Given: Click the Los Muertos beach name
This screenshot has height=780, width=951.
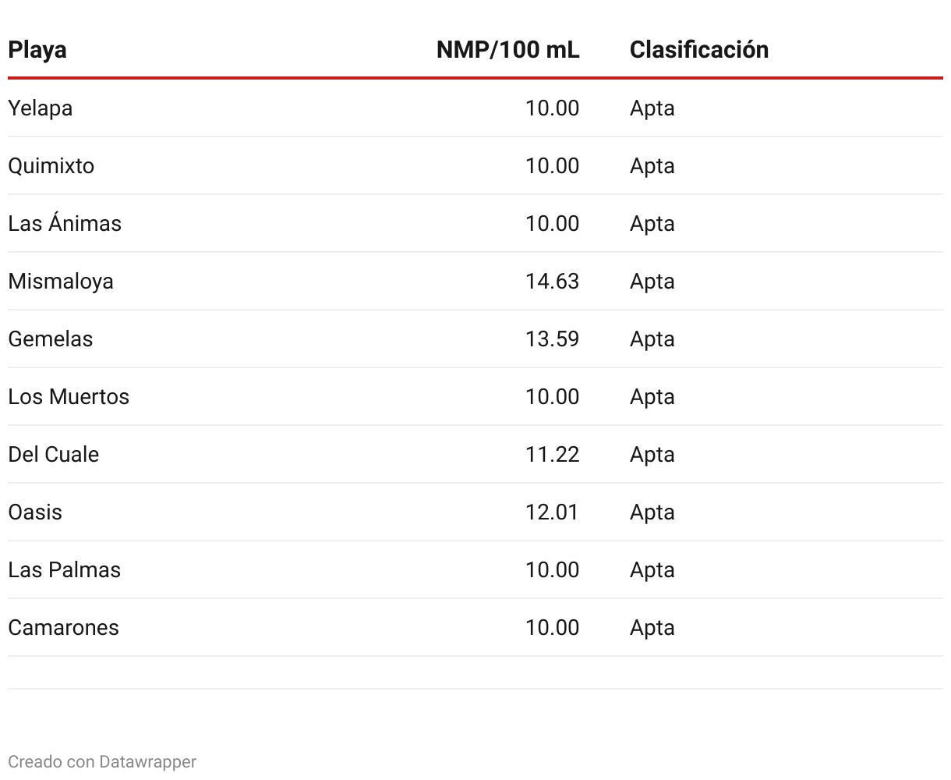Looking at the screenshot, I should [x=69, y=397].
